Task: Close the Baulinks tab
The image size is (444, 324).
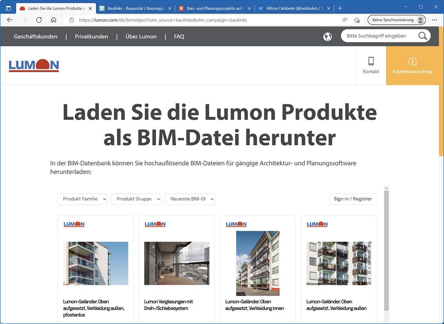Action: click(170, 8)
